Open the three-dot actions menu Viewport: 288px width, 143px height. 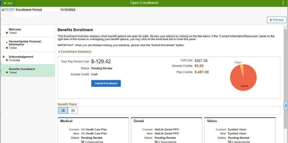pyautogui.click(x=283, y=3)
